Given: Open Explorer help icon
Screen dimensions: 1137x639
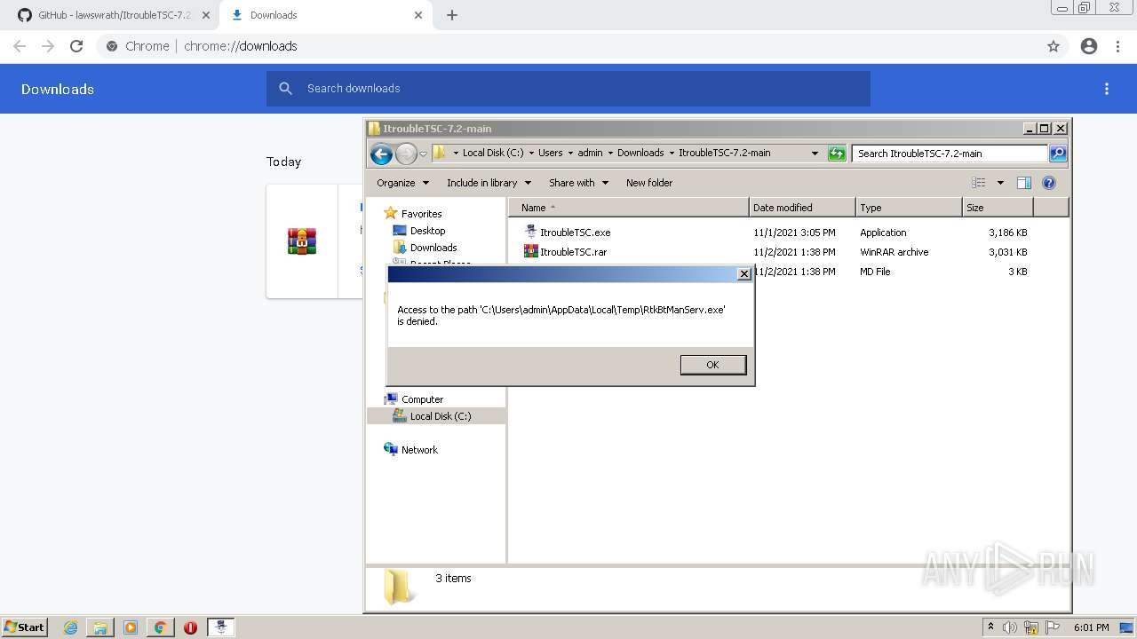Looking at the screenshot, I should [1049, 183].
